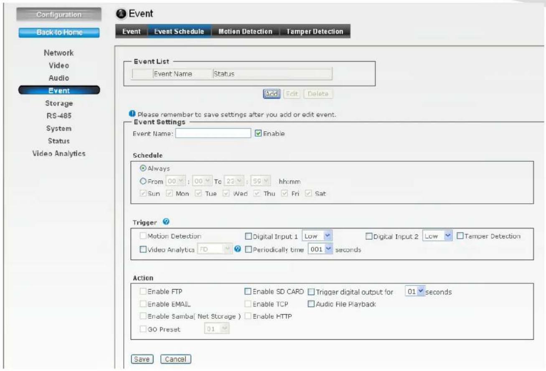Open Status in the sidebar

59,141
